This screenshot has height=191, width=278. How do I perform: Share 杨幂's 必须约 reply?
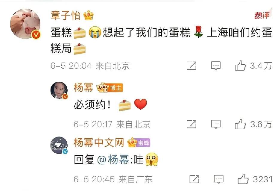(192, 124)
